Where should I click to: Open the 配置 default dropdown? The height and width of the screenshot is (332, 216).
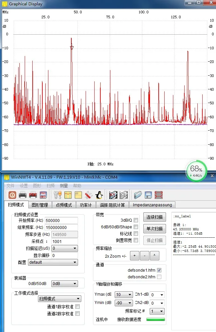pyautogui.click(x=53, y=262)
